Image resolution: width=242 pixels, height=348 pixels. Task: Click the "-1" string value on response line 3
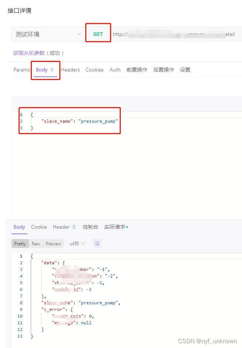point(102,269)
